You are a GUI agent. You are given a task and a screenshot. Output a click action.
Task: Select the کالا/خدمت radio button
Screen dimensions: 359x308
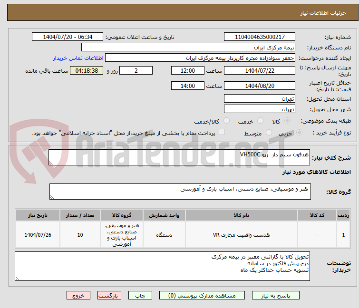(226, 121)
